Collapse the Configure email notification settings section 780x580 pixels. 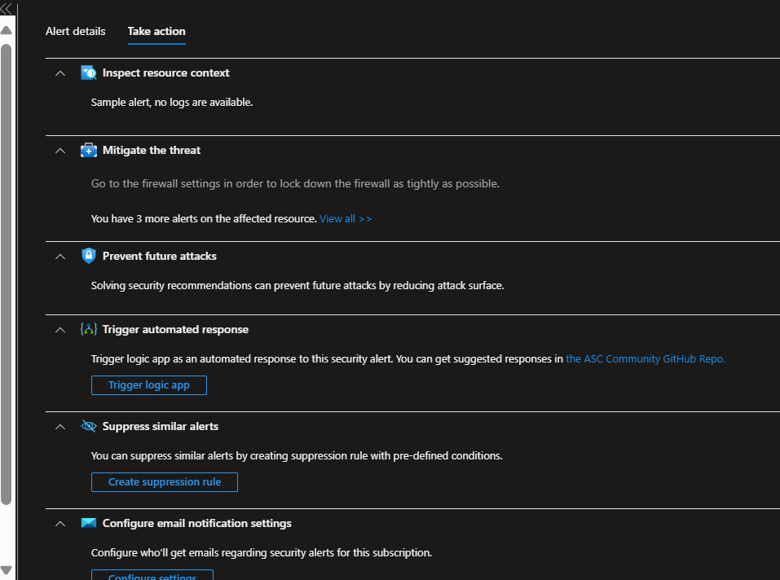(59, 523)
